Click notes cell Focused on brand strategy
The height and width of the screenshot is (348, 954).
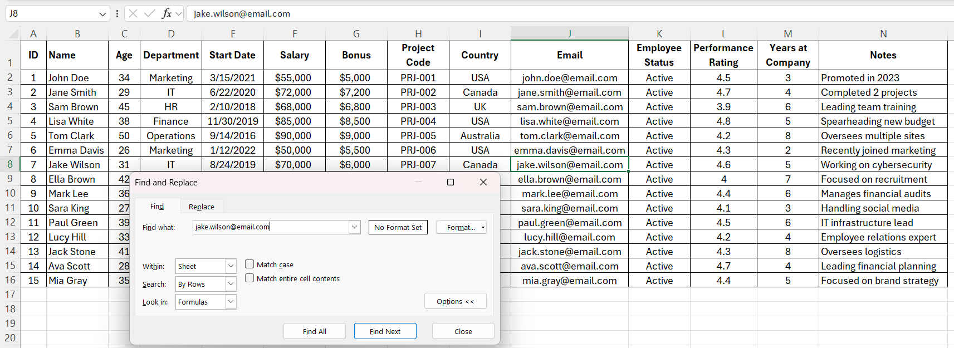[883, 281]
